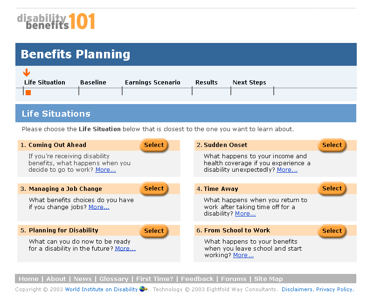This screenshot has width=374, height=308.
Task: Go to the Baseline step
Action: coord(93,83)
